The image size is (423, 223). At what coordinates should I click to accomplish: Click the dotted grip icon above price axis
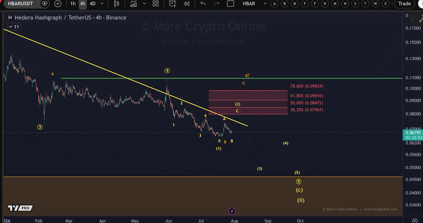(x=413, y=19)
